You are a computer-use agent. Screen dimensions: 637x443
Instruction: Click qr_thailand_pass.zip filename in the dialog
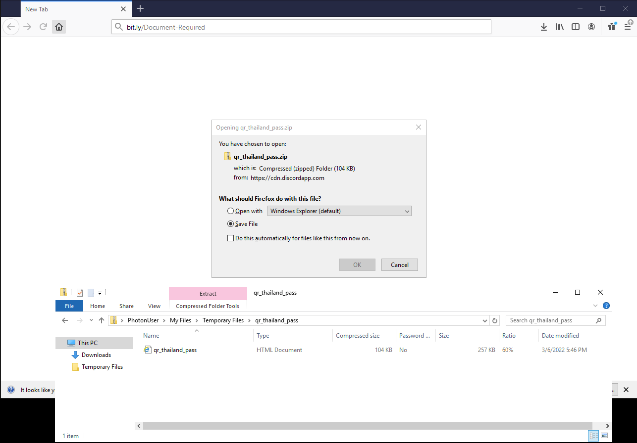pyautogui.click(x=261, y=156)
